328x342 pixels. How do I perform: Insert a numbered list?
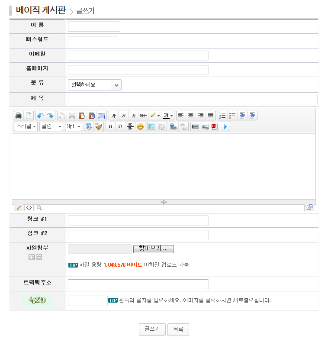point(222,116)
